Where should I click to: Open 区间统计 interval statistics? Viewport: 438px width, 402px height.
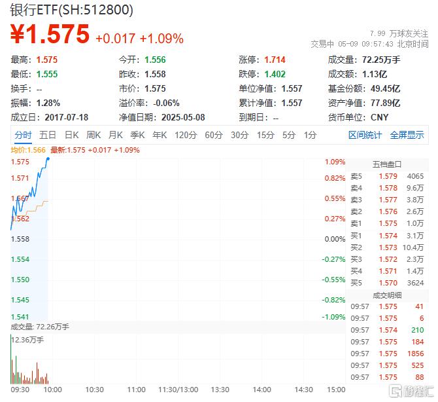coord(365,135)
